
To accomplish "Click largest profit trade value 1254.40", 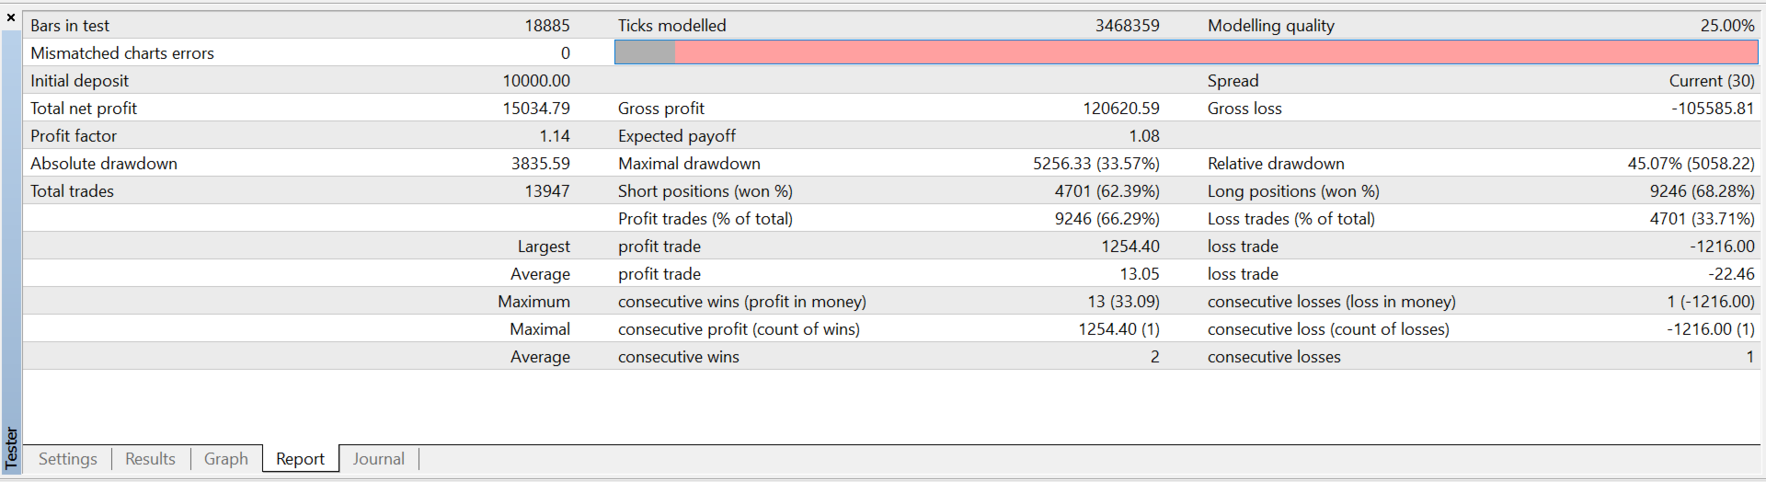I will pos(1130,247).
